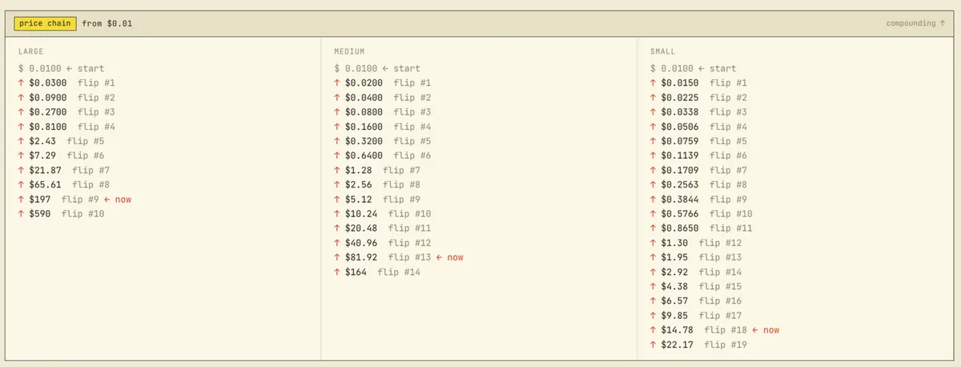Click the '$0.3200' price

(364, 140)
